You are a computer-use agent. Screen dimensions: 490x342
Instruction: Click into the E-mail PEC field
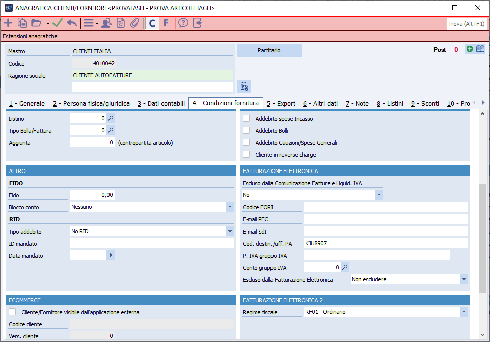tap(386, 219)
